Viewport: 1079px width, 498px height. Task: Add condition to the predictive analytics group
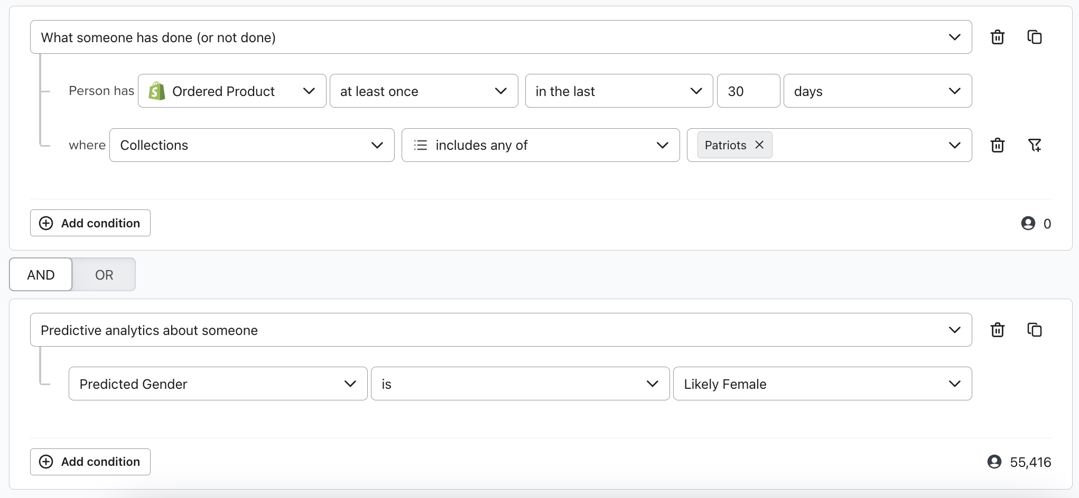coord(90,462)
